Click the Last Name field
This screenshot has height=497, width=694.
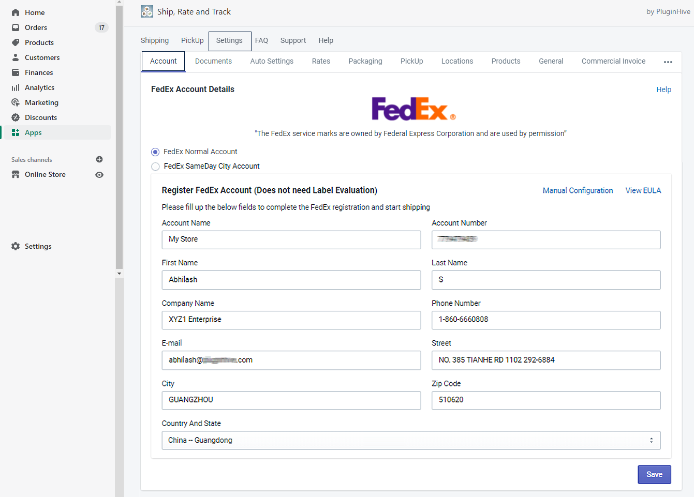click(546, 280)
